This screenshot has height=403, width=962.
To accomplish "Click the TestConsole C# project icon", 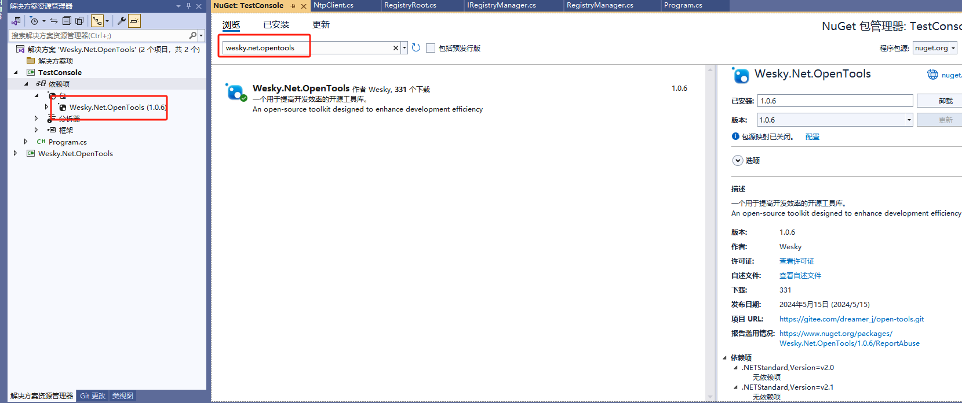I will click(31, 72).
